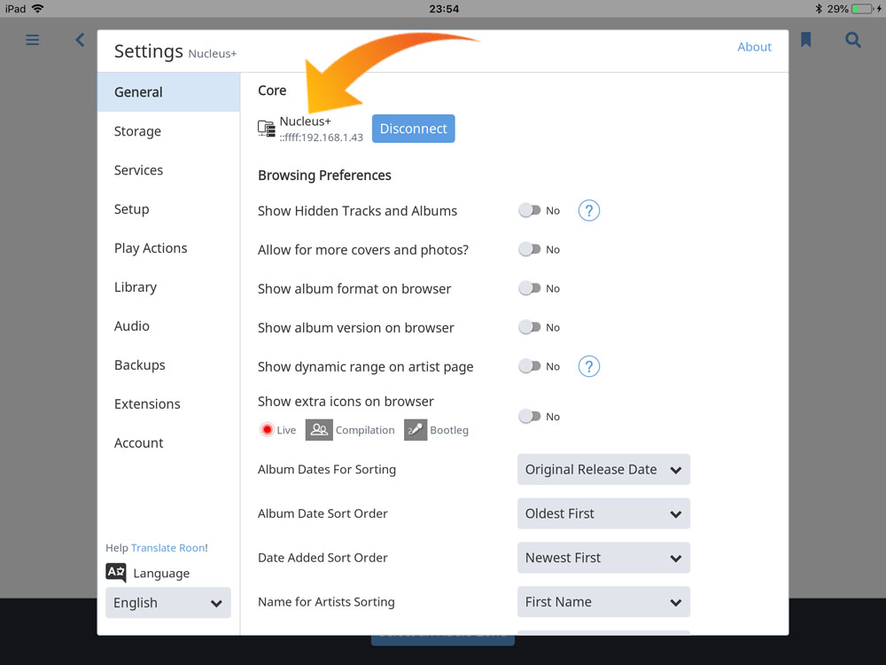Click the Compilation icon
Screen dimensions: 886x665
[319, 430]
